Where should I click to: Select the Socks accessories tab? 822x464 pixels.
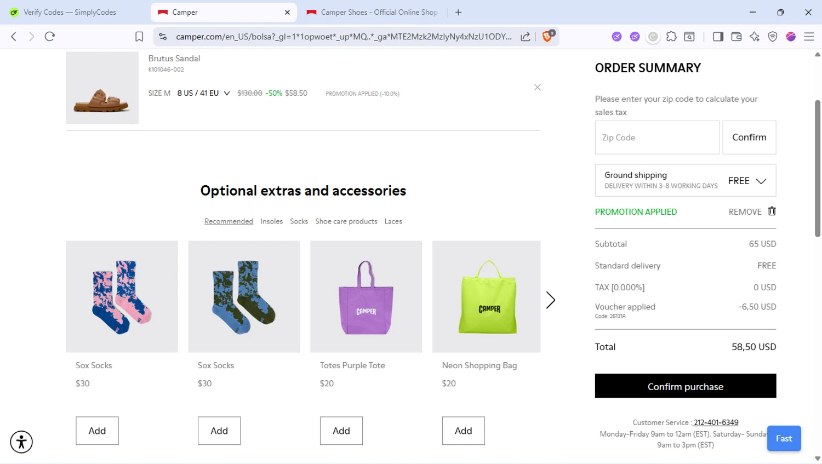299,221
